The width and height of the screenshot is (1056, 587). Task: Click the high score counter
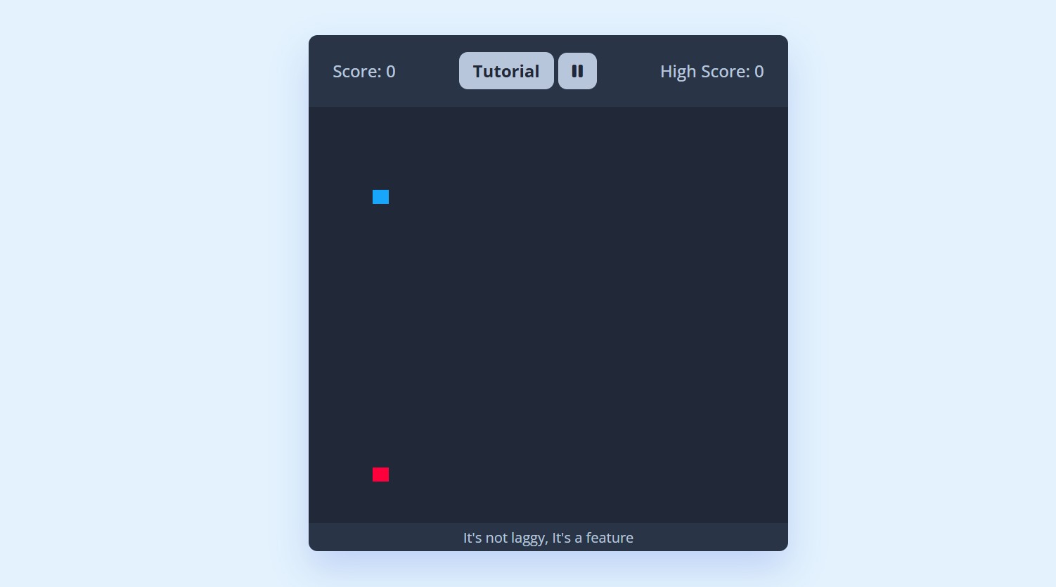711,72
